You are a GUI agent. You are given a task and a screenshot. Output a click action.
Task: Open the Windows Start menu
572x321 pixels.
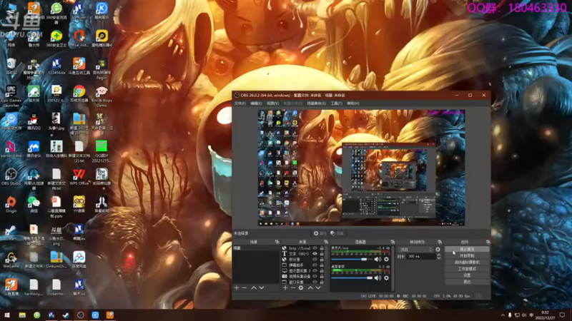7,315
